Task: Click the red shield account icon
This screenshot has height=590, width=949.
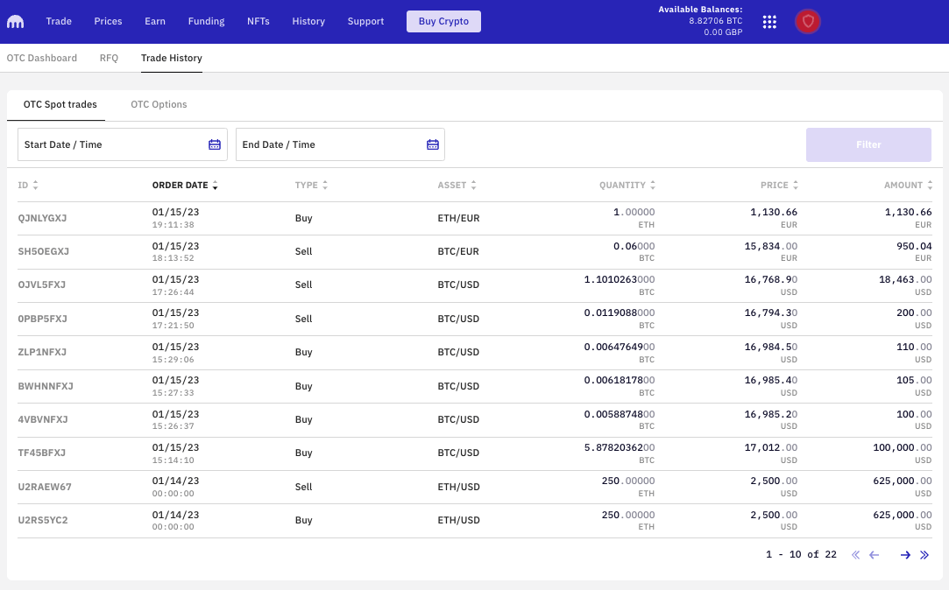Action: pyautogui.click(x=807, y=22)
